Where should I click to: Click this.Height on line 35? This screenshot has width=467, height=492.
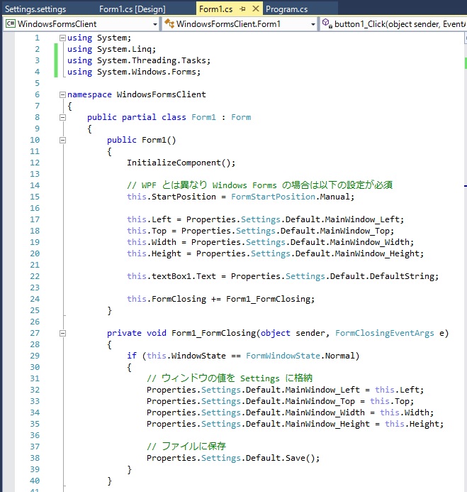(x=412, y=424)
